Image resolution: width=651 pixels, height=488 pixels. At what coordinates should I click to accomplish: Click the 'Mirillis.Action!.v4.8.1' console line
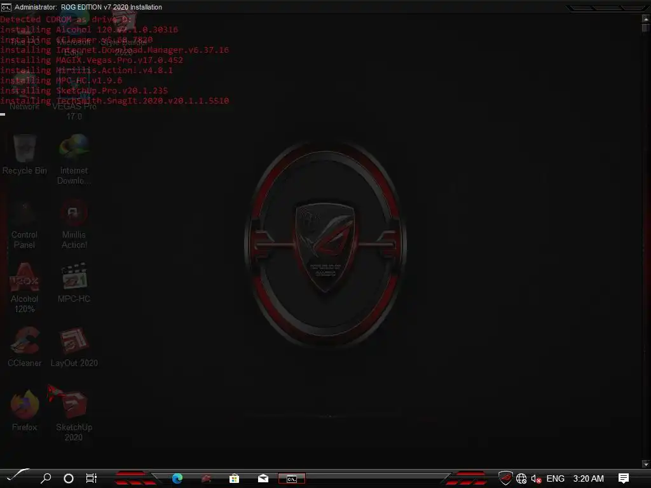tap(86, 70)
